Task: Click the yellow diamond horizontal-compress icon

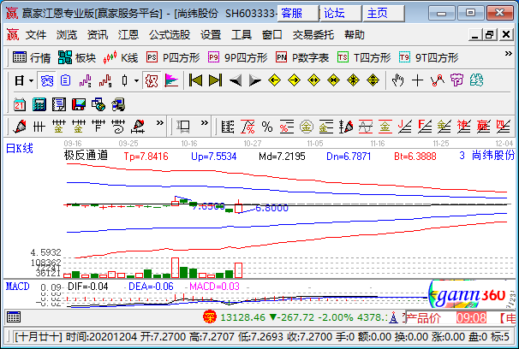Action: click(x=334, y=80)
